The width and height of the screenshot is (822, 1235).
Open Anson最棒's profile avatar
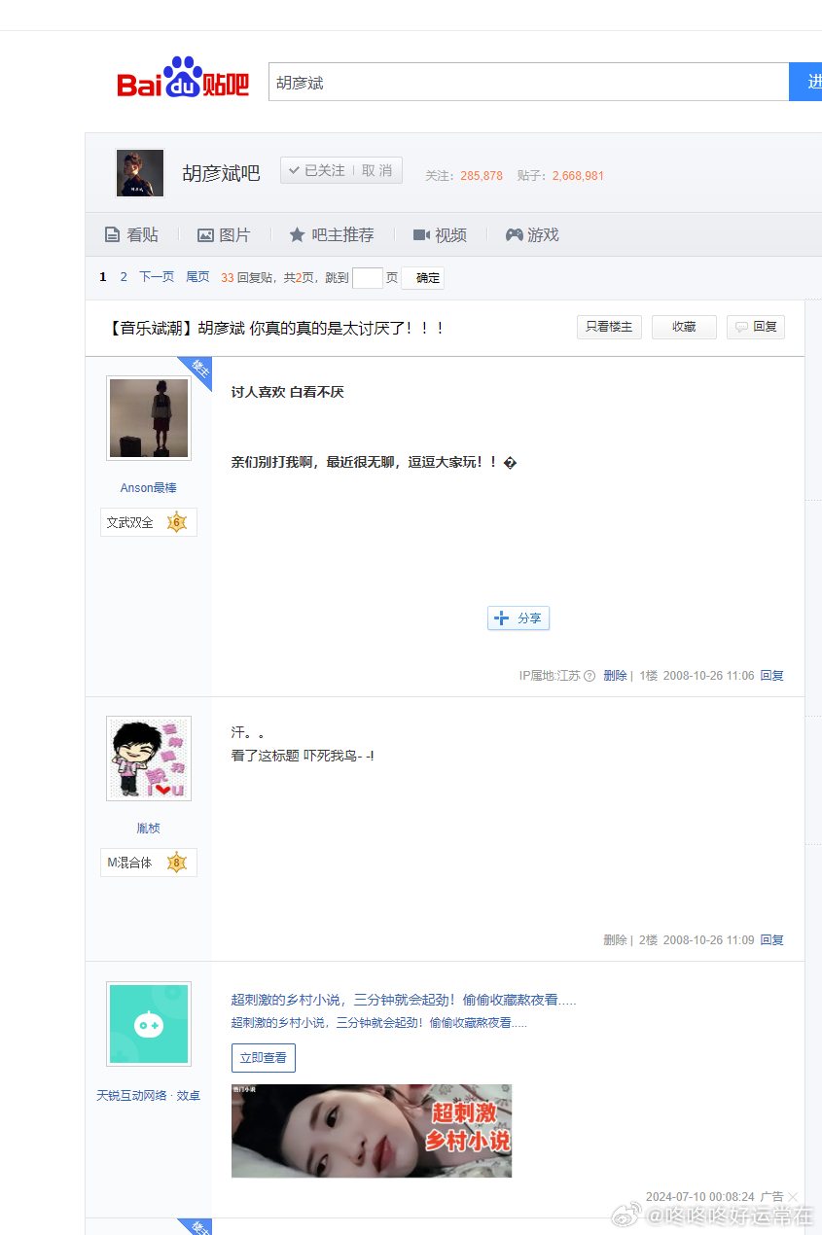(148, 418)
